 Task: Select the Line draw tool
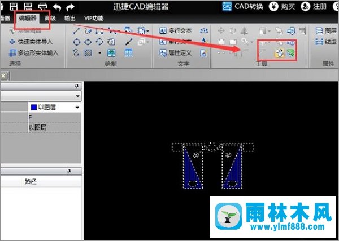point(76,31)
